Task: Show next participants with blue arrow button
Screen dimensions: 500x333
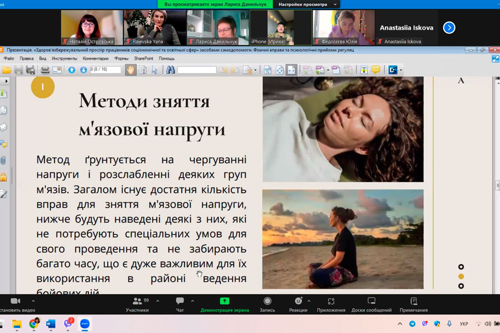Action: pyautogui.click(x=449, y=28)
